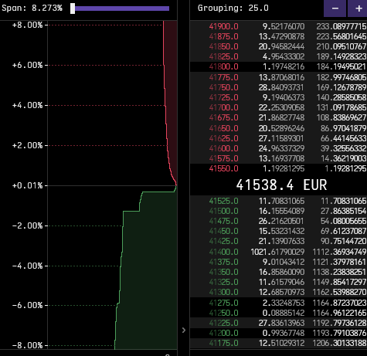Click the purple Span slider track

[x=122, y=8]
